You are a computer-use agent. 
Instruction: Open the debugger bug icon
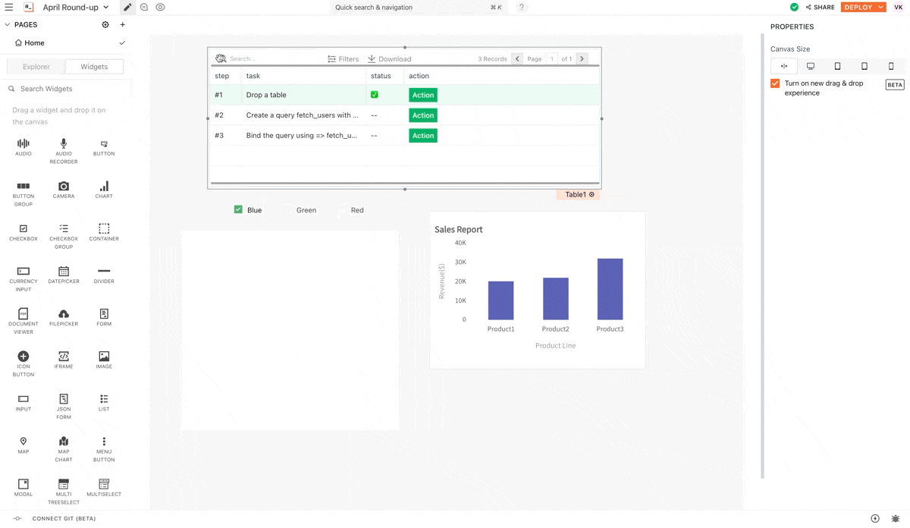coord(896,519)
